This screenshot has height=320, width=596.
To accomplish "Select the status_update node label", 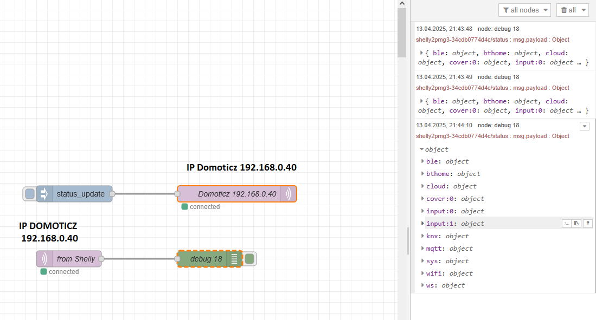I will tap(81, 194).
